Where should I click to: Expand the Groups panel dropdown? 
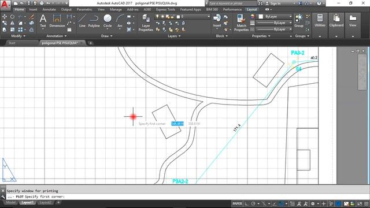tap(302, 36)
